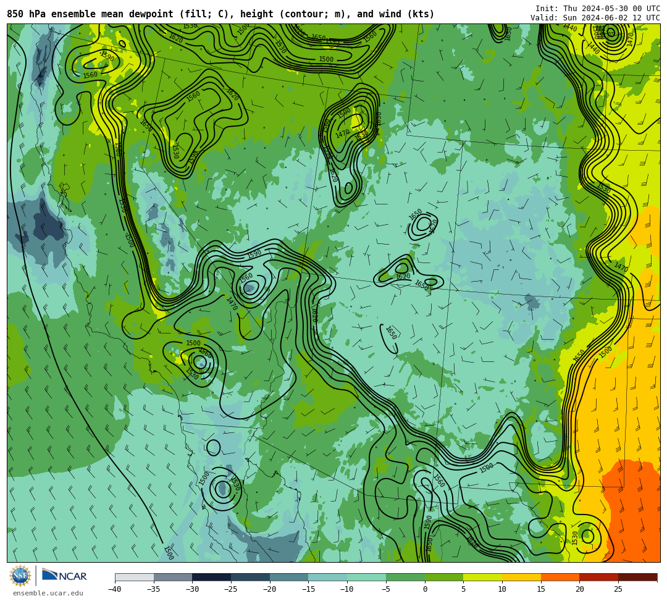Viewport: 667px width, 601px height.
Task: Click the 20 colorbar tick label
Action: [580, 589]
